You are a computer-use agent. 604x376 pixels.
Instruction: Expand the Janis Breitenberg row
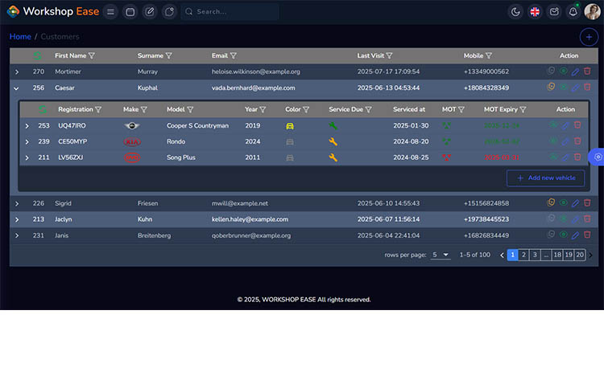pos(17,235)
